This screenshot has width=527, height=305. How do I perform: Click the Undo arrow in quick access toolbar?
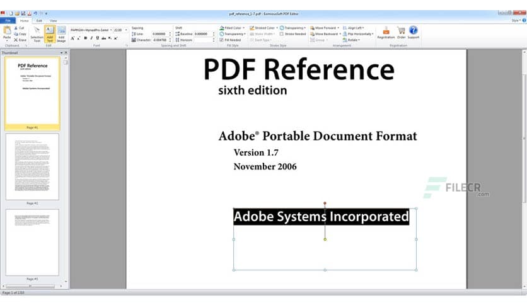(35, 13)
